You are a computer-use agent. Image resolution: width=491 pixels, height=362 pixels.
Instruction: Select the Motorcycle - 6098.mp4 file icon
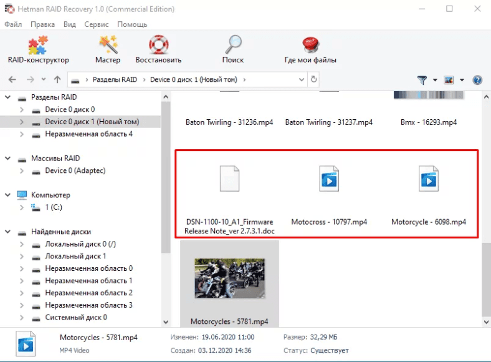[429, 179]
